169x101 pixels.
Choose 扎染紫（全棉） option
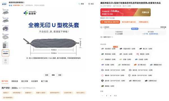pyautogui.click(x=108, y=65)
